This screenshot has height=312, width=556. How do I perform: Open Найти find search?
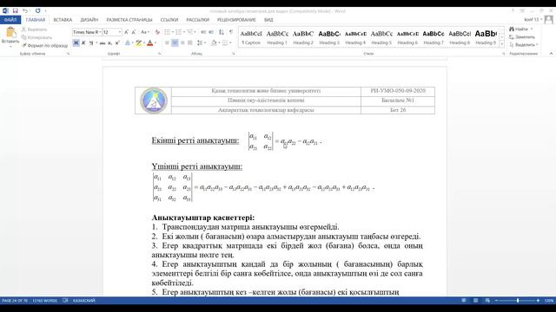click(x=520, y=29)
